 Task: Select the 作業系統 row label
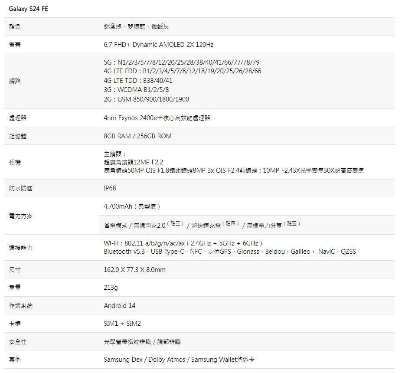click(x=20, y=306)
